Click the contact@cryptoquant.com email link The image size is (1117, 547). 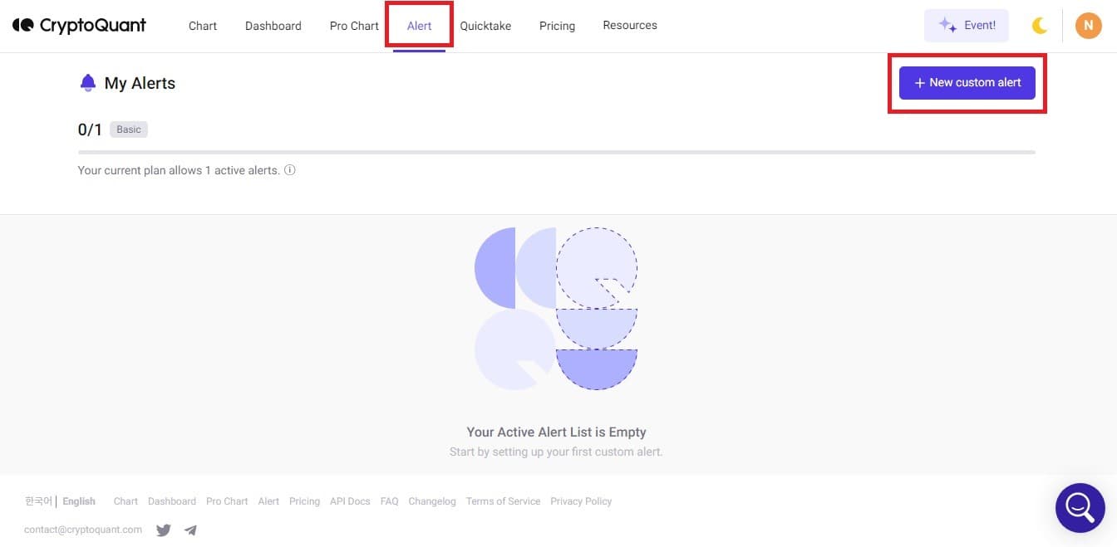[83, 530]
